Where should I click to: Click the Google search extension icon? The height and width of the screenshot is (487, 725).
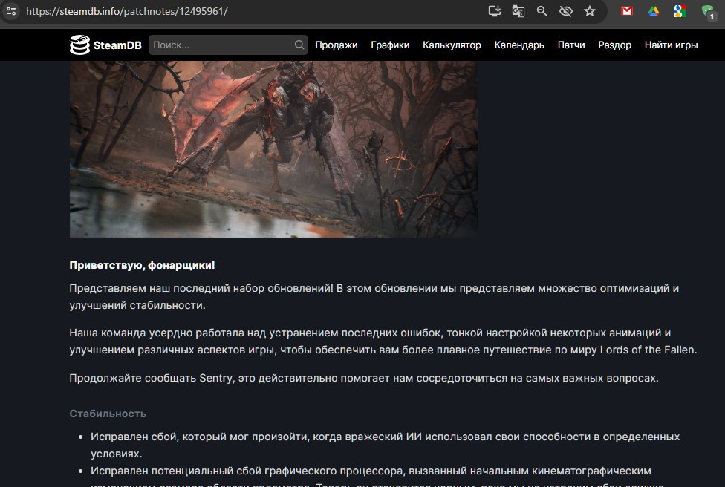680,11
